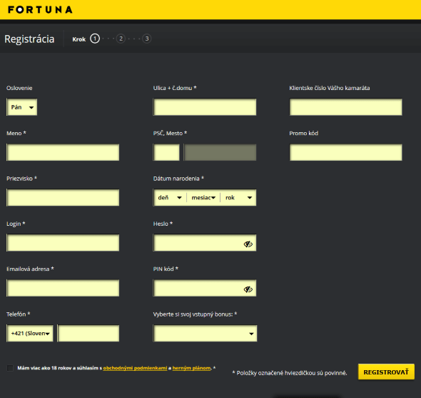The height and width of the screenshot is (398, 421).
Task: Jump to step 2 indicator
Action: (121, 39)
